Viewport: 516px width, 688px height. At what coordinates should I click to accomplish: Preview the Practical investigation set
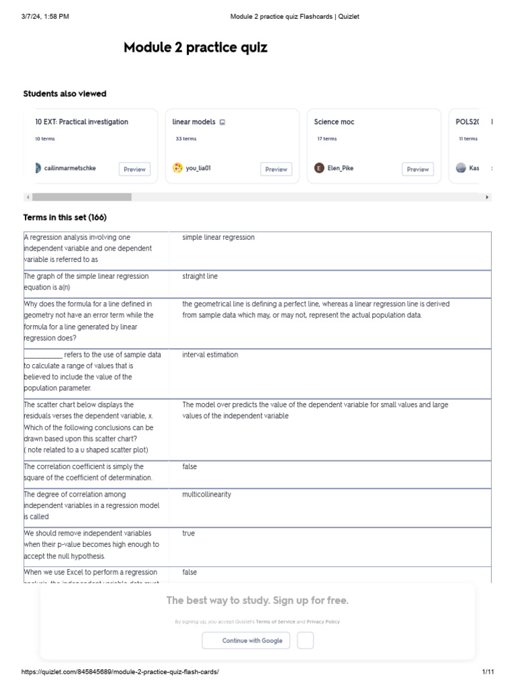click(x=134, y=169)
